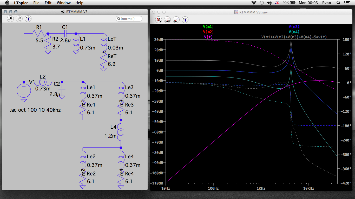The height and width of the screenshot is (199, 355).
Task: Click the V(m1) green trace label
Action: coord(208,27)
